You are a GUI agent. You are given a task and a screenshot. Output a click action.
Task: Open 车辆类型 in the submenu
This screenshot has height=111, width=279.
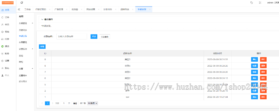[x=23, y=36]
